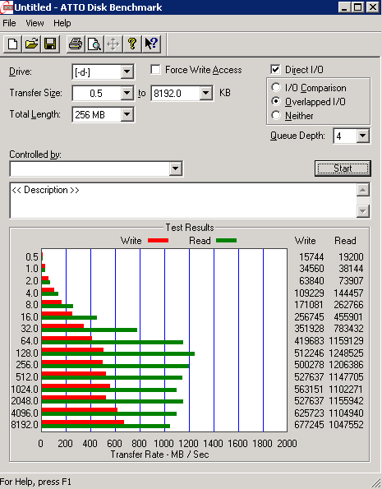Minimize the ATTO Disk Benchmark window
The width and height of the screenshot is (382, 489).
pos(344,7)
